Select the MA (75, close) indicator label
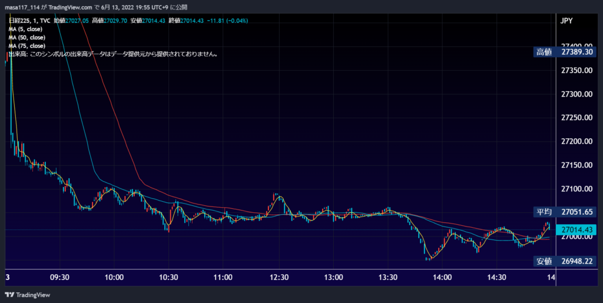 point(27,46)
